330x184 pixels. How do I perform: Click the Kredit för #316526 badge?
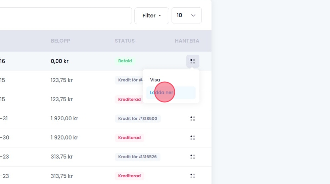(x=138, y=157)
